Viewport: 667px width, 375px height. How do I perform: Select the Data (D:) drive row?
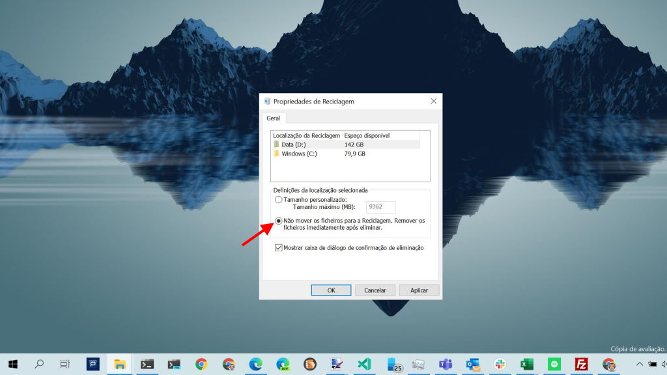[306, 145]
